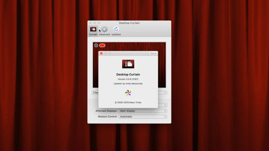
Task: Click the © 2005–2019 Many Tricks text
Action: click(128, 102)
